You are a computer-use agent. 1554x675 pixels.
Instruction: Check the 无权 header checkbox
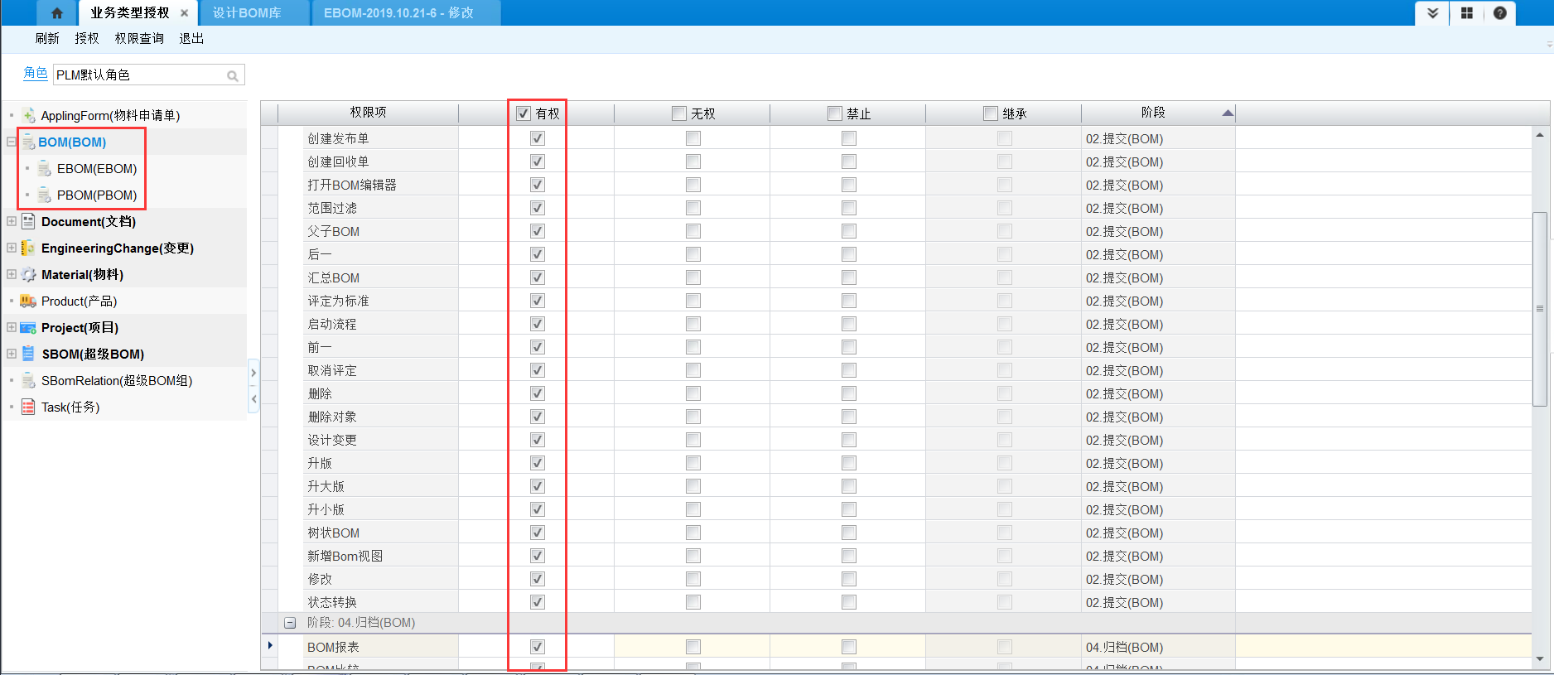click(x=679, y=113)
